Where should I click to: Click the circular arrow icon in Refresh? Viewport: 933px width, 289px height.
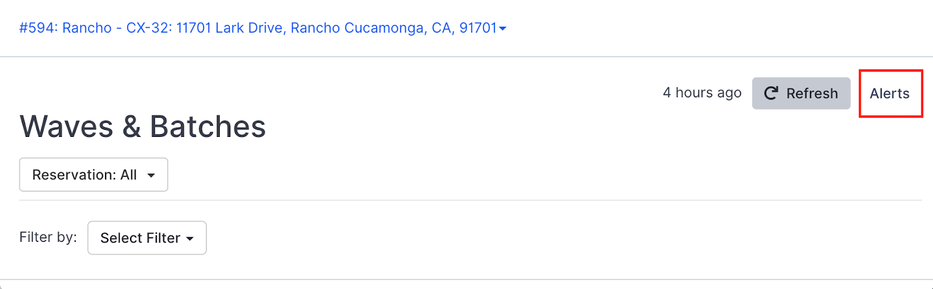[x=771, y=93]
